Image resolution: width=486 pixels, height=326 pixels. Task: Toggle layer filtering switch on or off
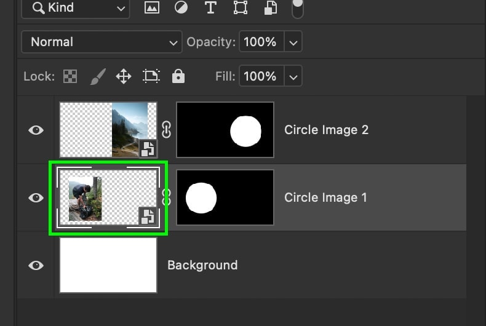[x=298, y=9]
